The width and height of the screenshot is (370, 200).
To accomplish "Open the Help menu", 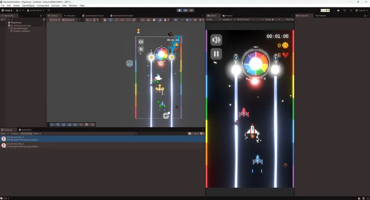I will pos(82,5).
